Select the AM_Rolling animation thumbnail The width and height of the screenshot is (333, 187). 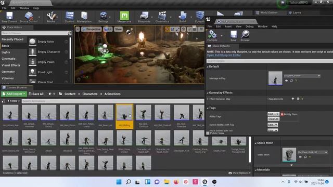point(124,116)
